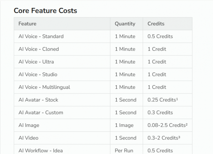This screenshot has width=213, height=154.
Task: Click the AI Voice - Ultra row label
Action: click(x=36, y=62)
